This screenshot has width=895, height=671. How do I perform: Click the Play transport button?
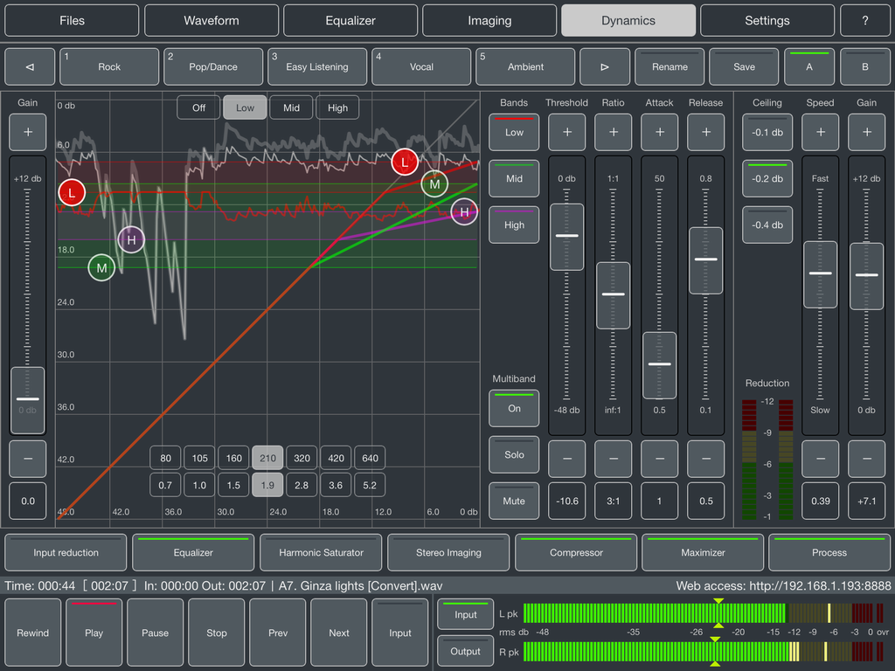tap(94, 633)
